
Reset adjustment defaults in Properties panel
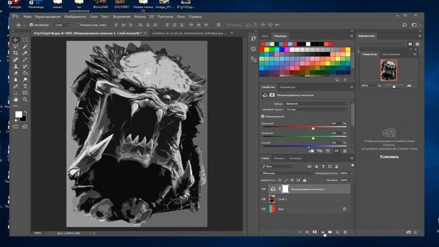328,151
